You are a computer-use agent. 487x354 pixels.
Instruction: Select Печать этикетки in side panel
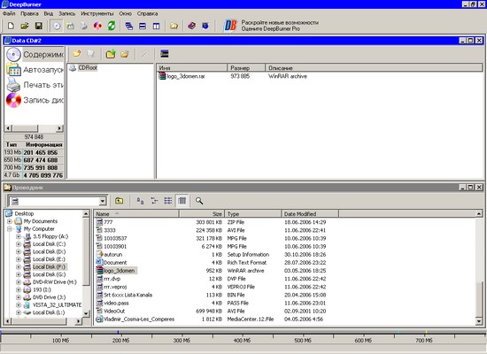tap(35, 85)
